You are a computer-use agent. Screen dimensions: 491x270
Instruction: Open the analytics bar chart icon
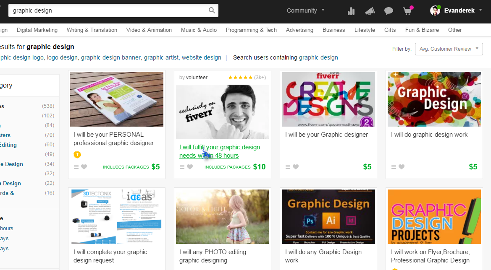[x=351, y=11]
